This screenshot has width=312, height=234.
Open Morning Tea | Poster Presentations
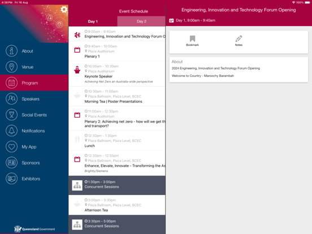point(117,96)
